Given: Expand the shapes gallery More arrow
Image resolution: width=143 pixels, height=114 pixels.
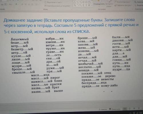Looking at the screenshot, I should pyautogui.click(x=92, y=5).
